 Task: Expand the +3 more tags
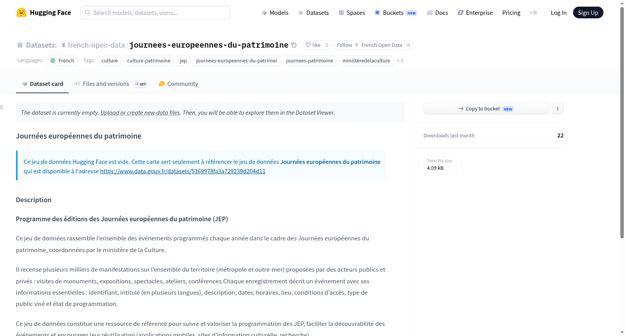pyautogui.click(x=400, y=60)
